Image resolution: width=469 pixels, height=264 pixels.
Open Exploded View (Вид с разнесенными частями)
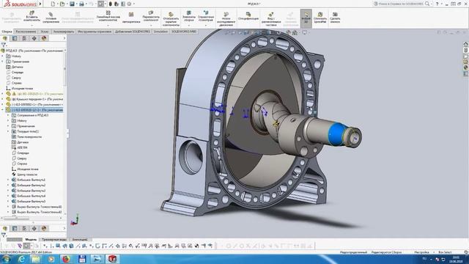click(x=271, y=19)
